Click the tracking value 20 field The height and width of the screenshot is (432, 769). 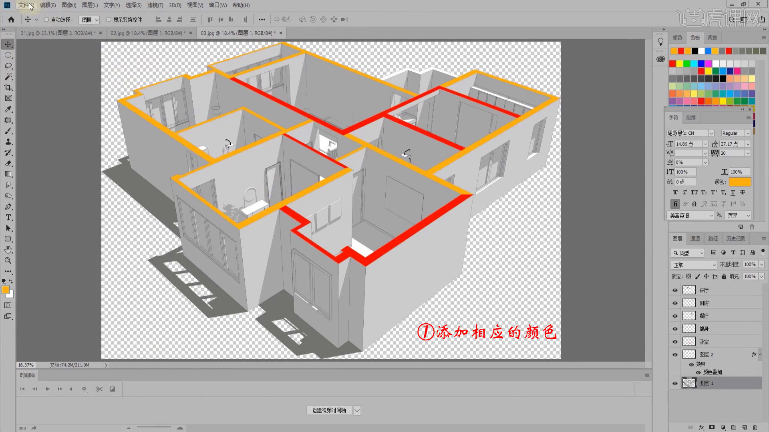tap(732, 153)
